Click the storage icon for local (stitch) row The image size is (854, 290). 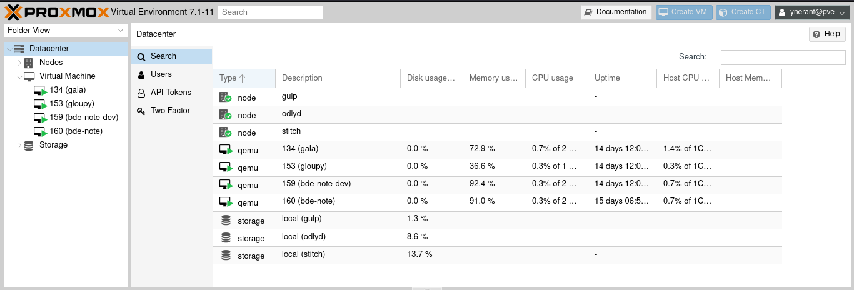[226, 256]
